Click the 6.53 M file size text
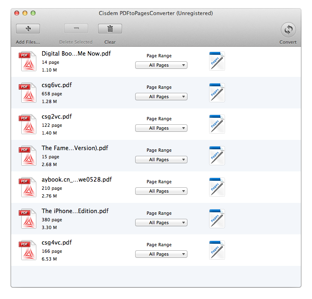Viewport: 312px width, 299px height. (x=49, y=259)
